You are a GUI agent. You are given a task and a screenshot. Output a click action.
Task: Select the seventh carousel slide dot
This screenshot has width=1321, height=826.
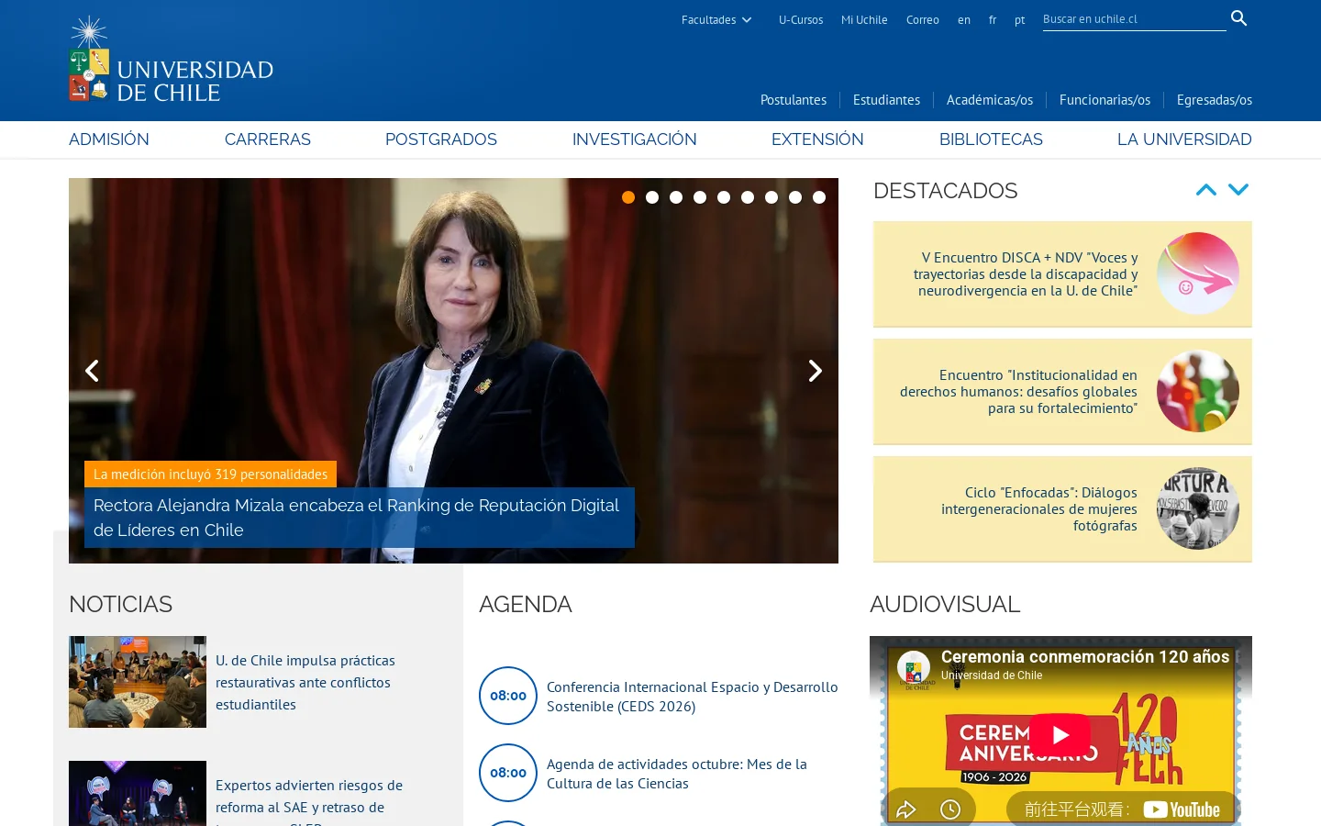pyautogui.click(x=772, y=197)
